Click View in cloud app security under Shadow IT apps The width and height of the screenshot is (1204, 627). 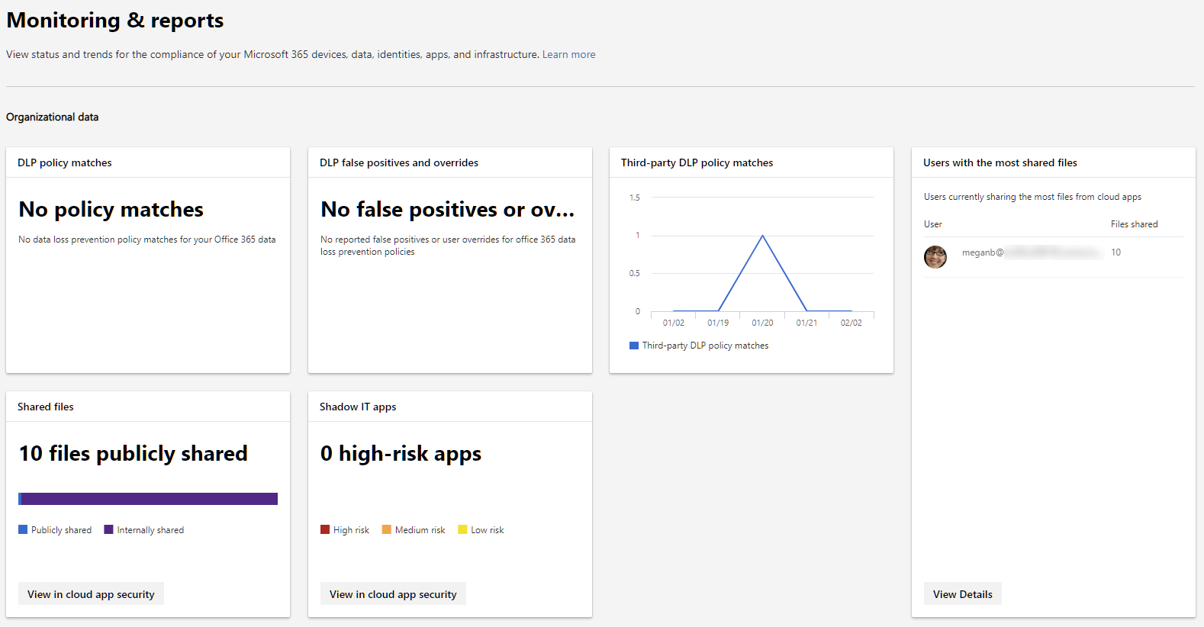[x=392, y=593]
